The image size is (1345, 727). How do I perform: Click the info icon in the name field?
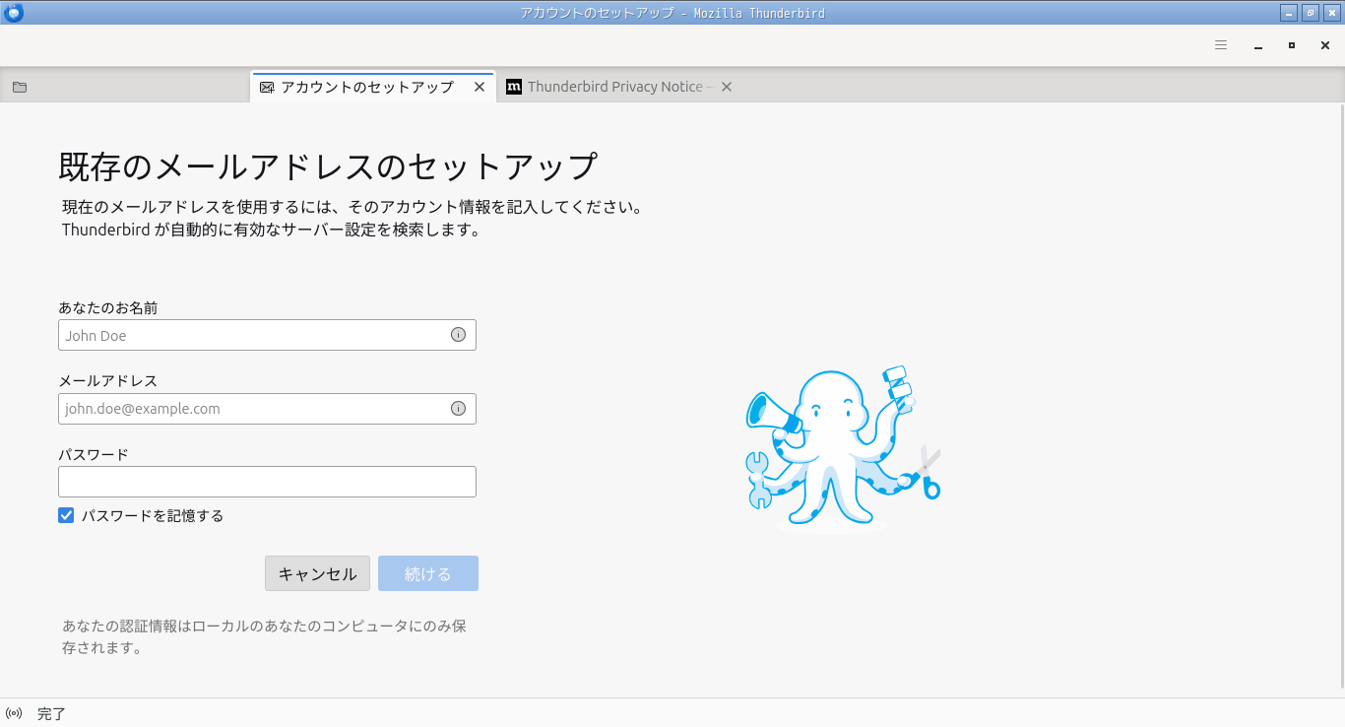pos(458,335)
